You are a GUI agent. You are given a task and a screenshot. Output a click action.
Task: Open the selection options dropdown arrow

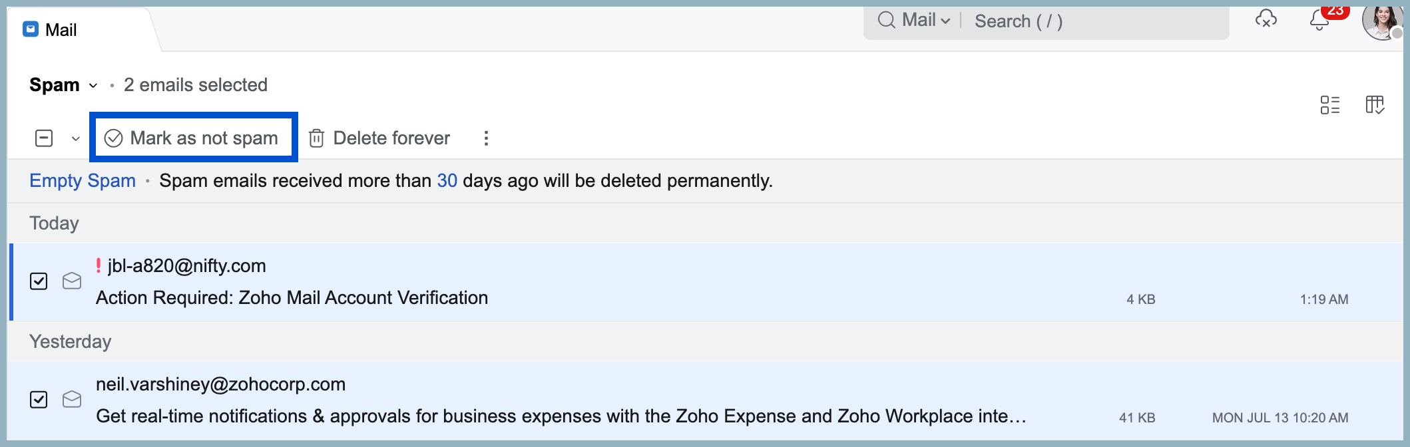(75, 138)
